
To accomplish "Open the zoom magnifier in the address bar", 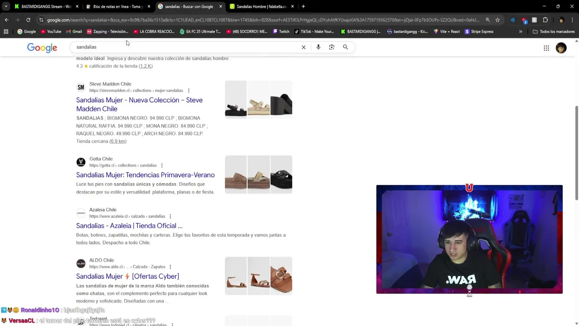I will pos(488,20).
